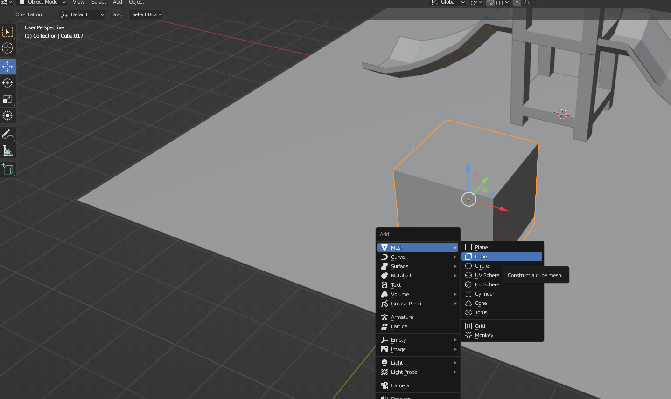The height and width of the screenshot is (399, 671).
Task: Select the Select Box tool
Action: tap(7, 32)
